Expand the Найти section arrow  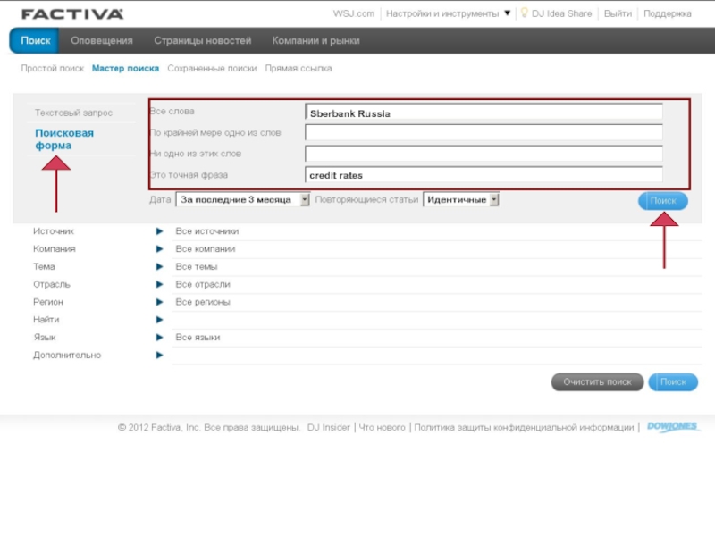(159, 320)
